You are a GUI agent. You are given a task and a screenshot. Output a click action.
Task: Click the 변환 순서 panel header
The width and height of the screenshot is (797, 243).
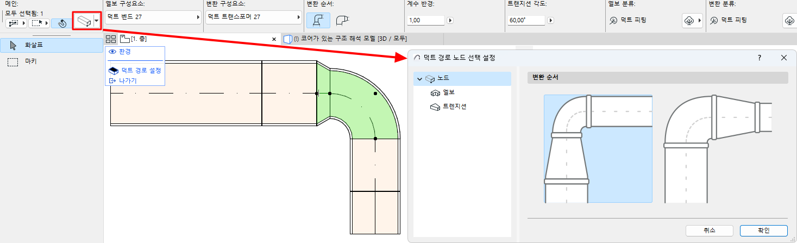pos(657,77)
